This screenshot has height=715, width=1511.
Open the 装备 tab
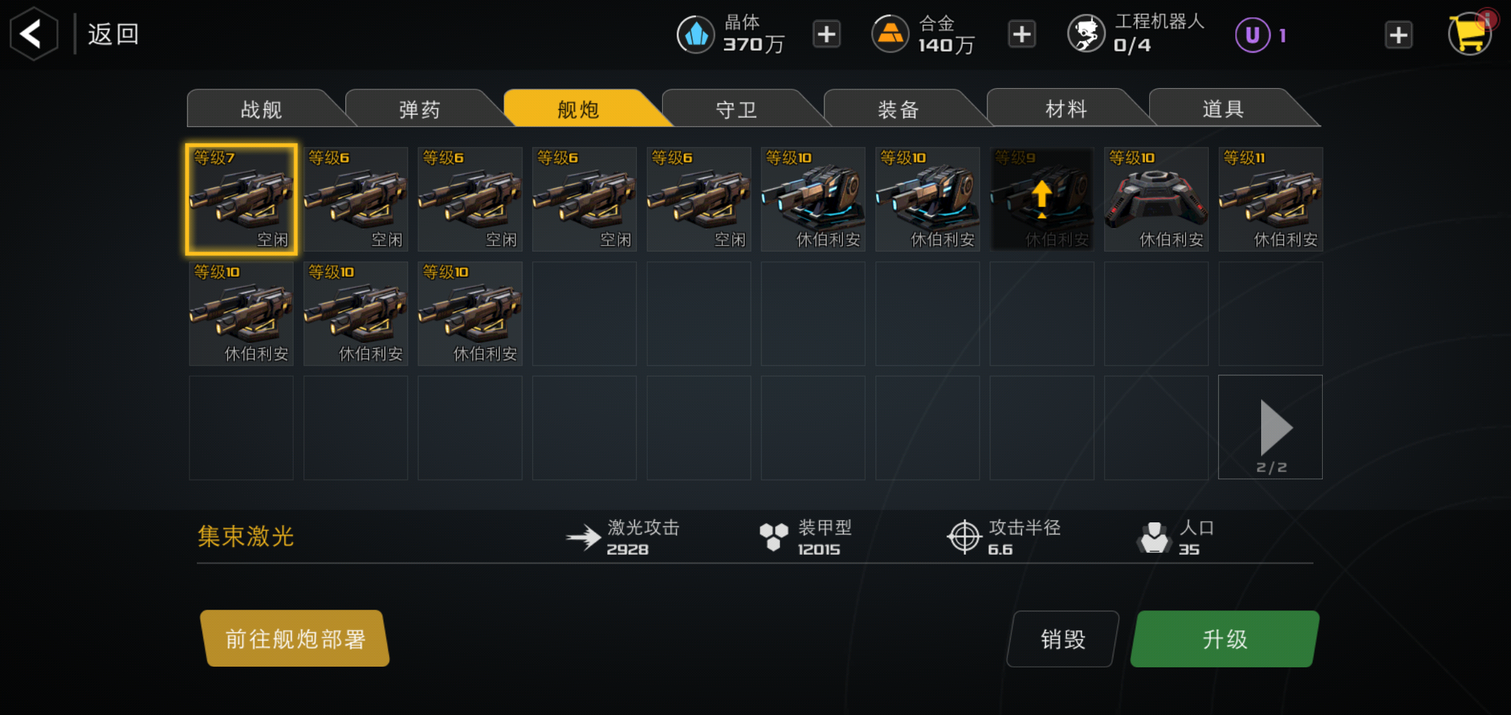(899, 109)
